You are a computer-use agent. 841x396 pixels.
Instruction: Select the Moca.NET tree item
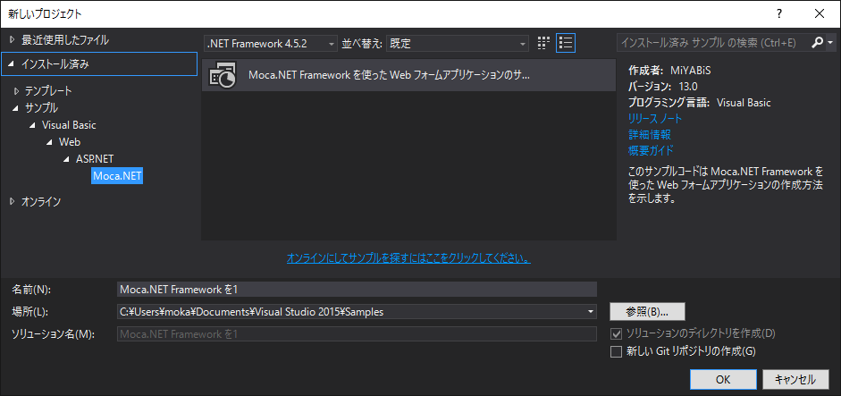point(117,175)
